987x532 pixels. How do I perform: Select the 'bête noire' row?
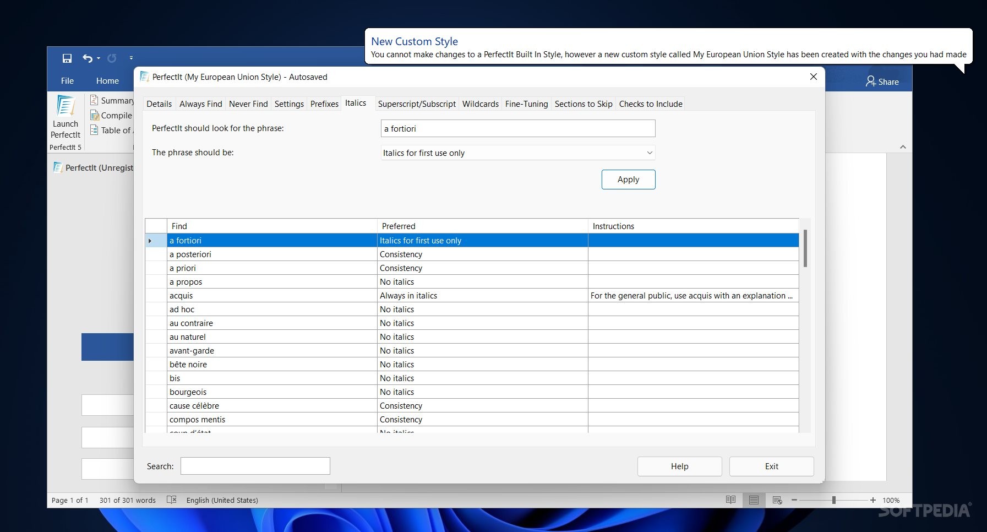[x=472, y=364]
